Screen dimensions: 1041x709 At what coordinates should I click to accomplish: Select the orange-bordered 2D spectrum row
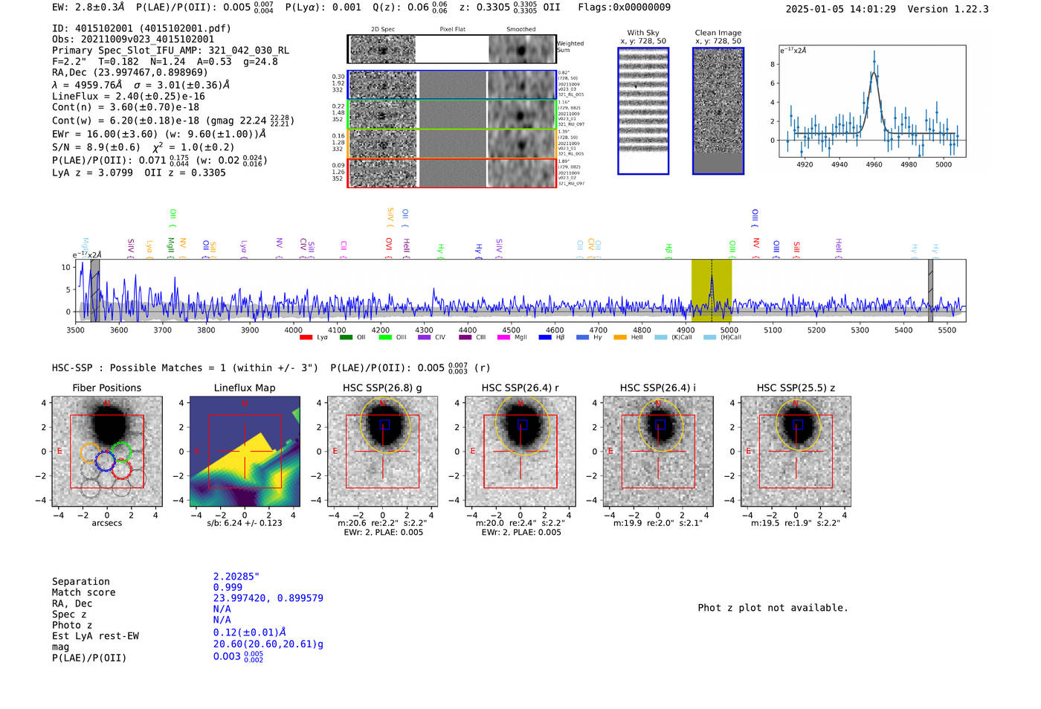(x=451, y=144)
